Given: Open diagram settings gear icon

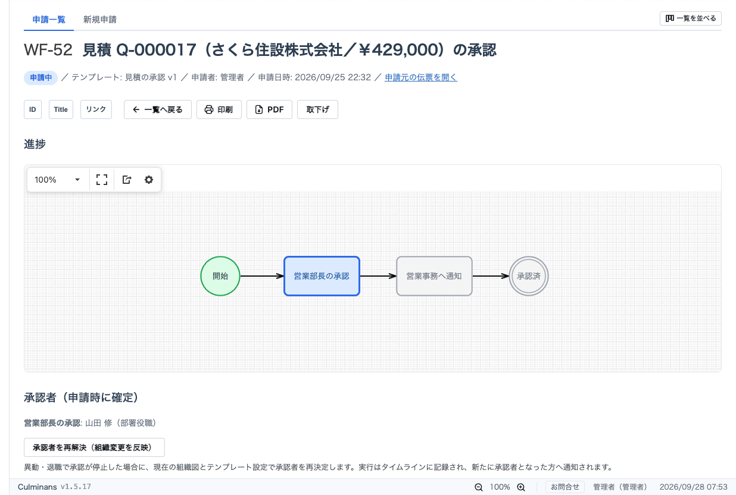Looking at the screenshot, I should (149, 180).
